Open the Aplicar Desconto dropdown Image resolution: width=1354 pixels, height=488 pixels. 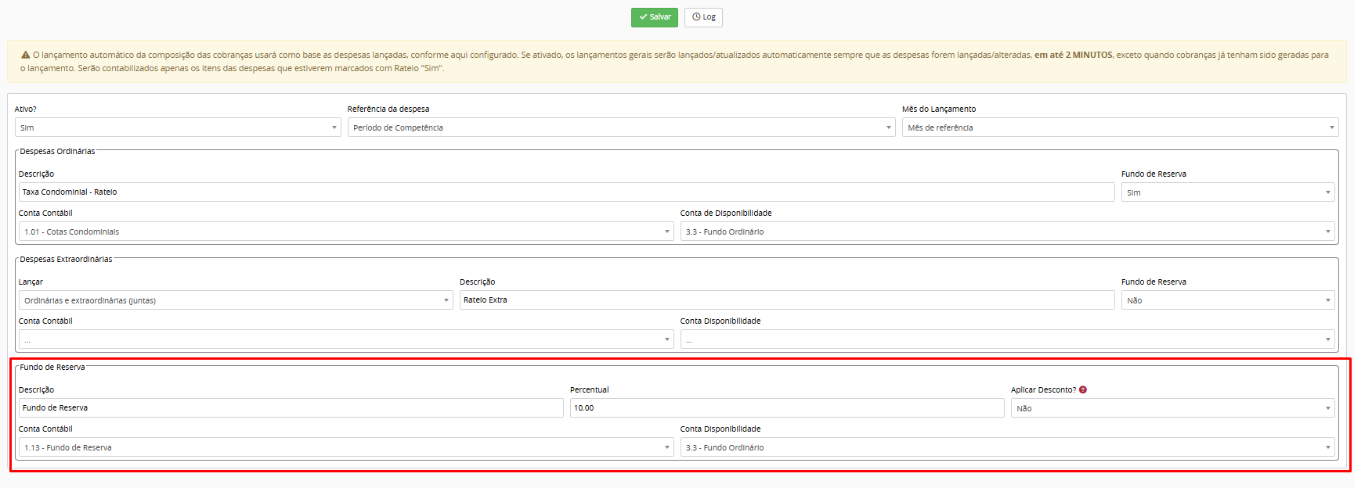click(1172, 408)
